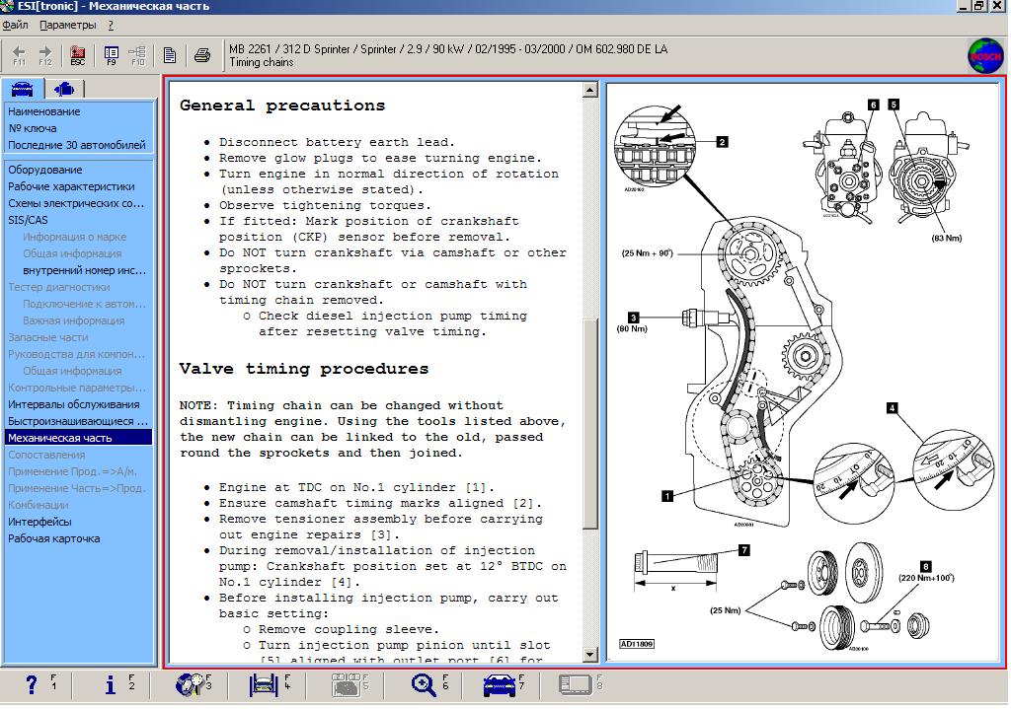Image resolution: width=1011 pixels, height=709 pixels.
Task: Click the ESC red folder toolbar icon
Action: (x=78, y=55)
